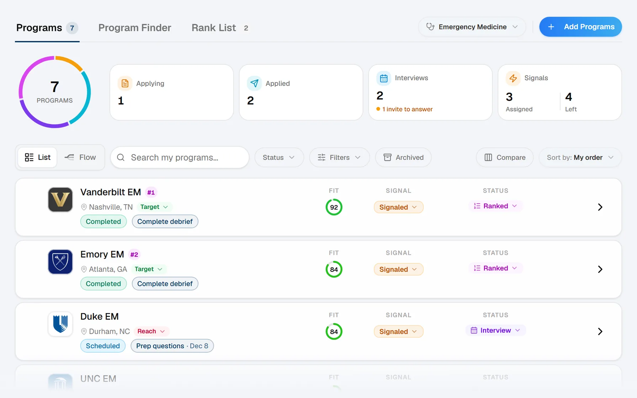637x398 pixels.
Task: Open Vanderbilt EM Signaled dropdown
Action: click(398, 207)
